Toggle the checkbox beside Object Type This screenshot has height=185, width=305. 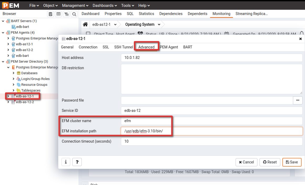[88, 34]
